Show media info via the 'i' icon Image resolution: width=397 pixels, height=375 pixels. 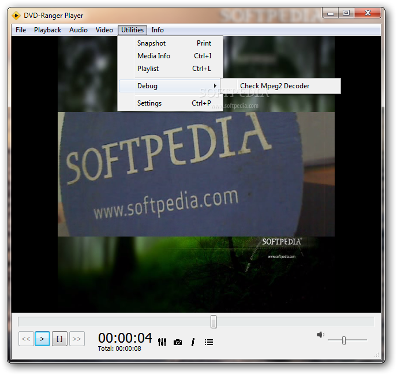[193, 342]
